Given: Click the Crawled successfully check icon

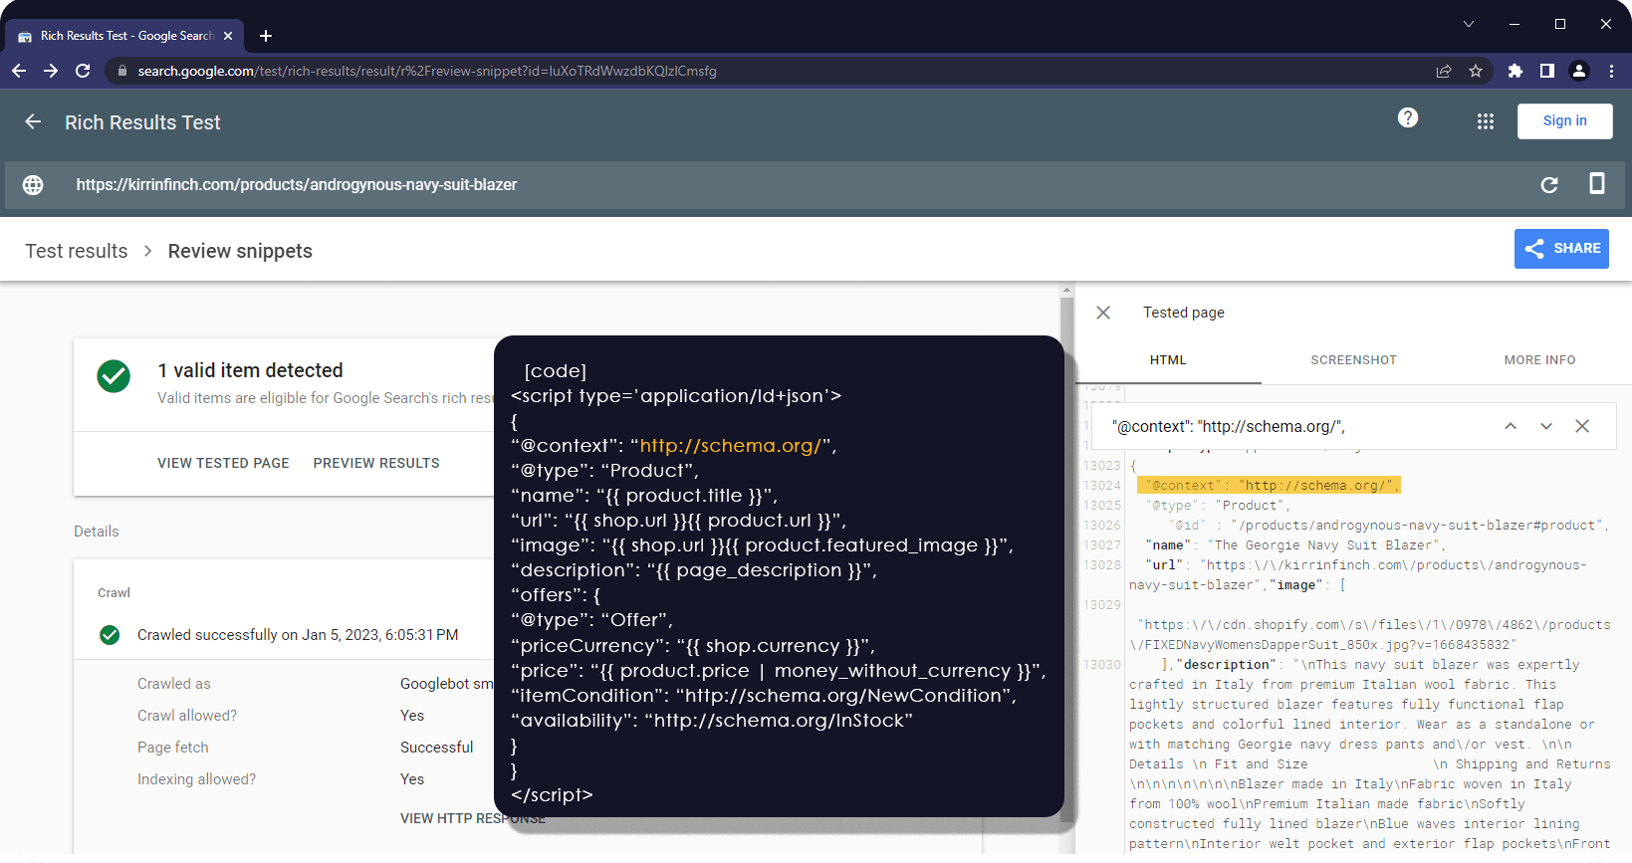Looking at the screenshot, I should point(110,635).
